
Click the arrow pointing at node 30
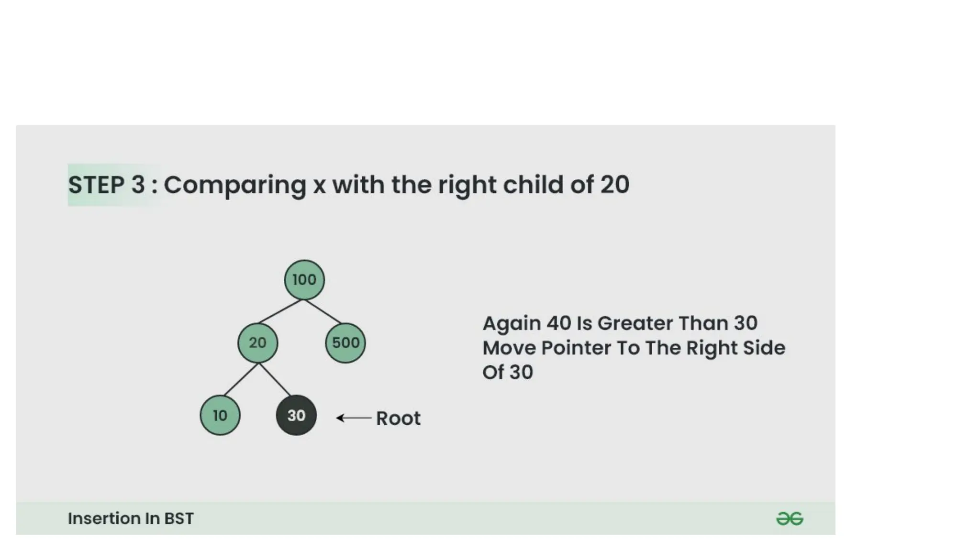pos(354,418)
